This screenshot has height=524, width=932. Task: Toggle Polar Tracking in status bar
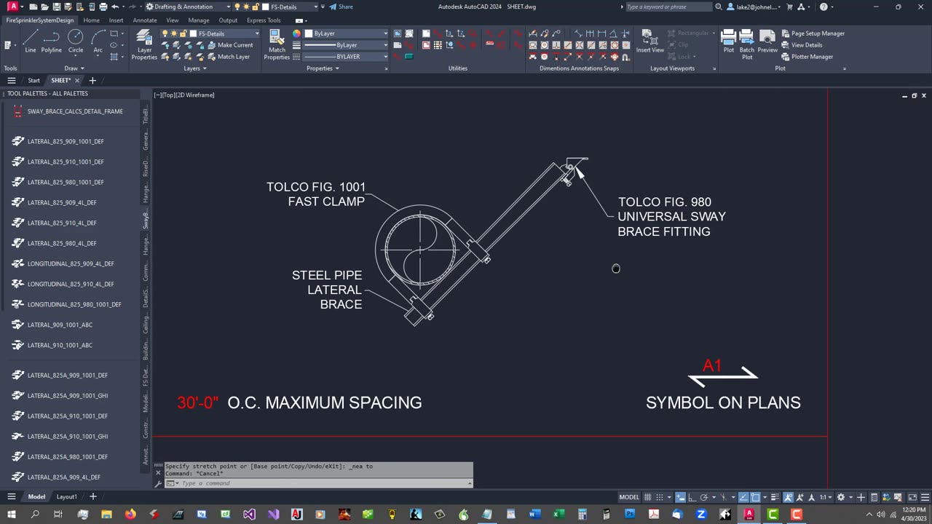click(704, 497)
